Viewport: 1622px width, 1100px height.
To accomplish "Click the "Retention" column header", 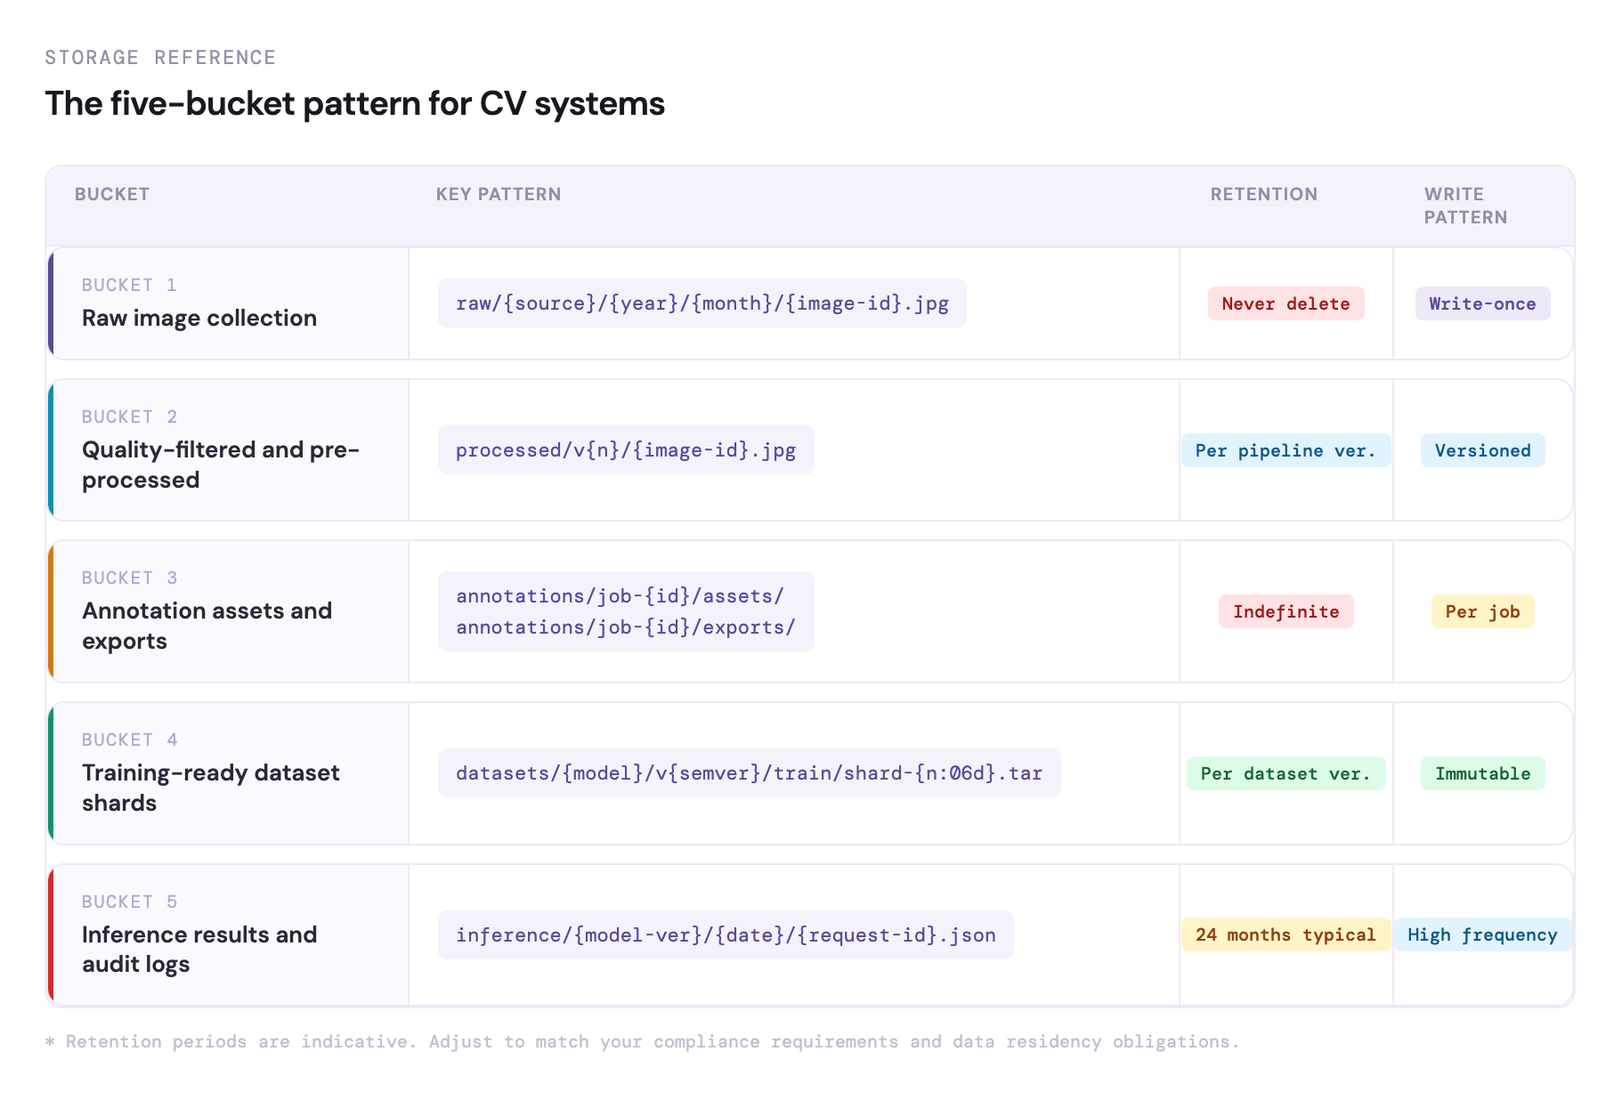I will (1263, 195).
